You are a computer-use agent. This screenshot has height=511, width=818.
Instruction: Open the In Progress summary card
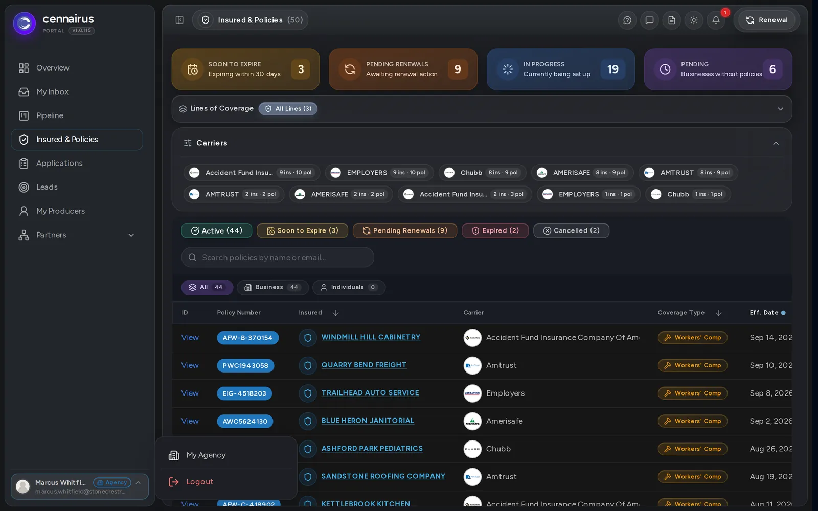(560, 69)
